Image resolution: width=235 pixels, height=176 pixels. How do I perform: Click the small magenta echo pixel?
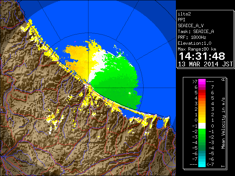click(75, 41)
